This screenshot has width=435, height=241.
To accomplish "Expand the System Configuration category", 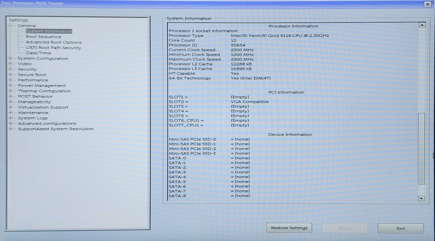I will point(11,59).
